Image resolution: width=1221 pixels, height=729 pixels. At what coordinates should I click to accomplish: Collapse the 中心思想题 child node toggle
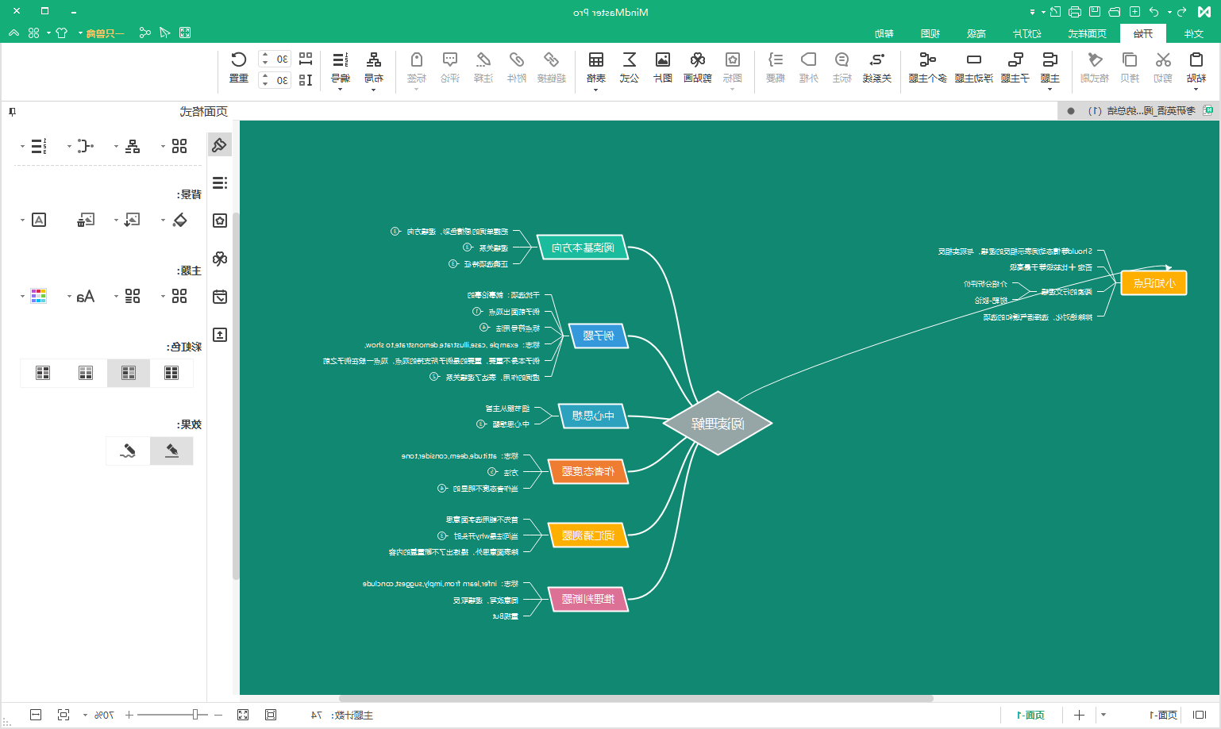[x=481, y=424]
